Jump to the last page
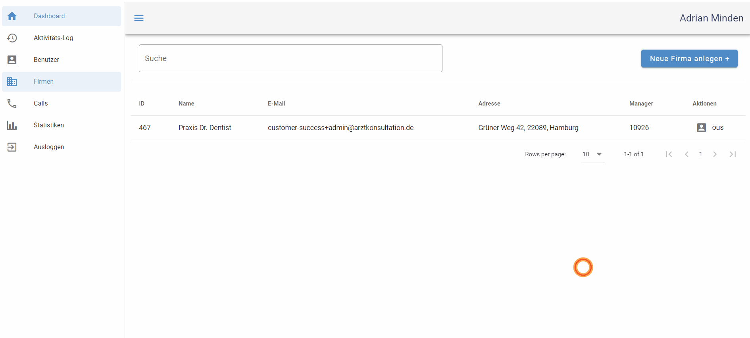Image resolution: width=750 pixels, height=338 pixels. [x=733, y=154]
